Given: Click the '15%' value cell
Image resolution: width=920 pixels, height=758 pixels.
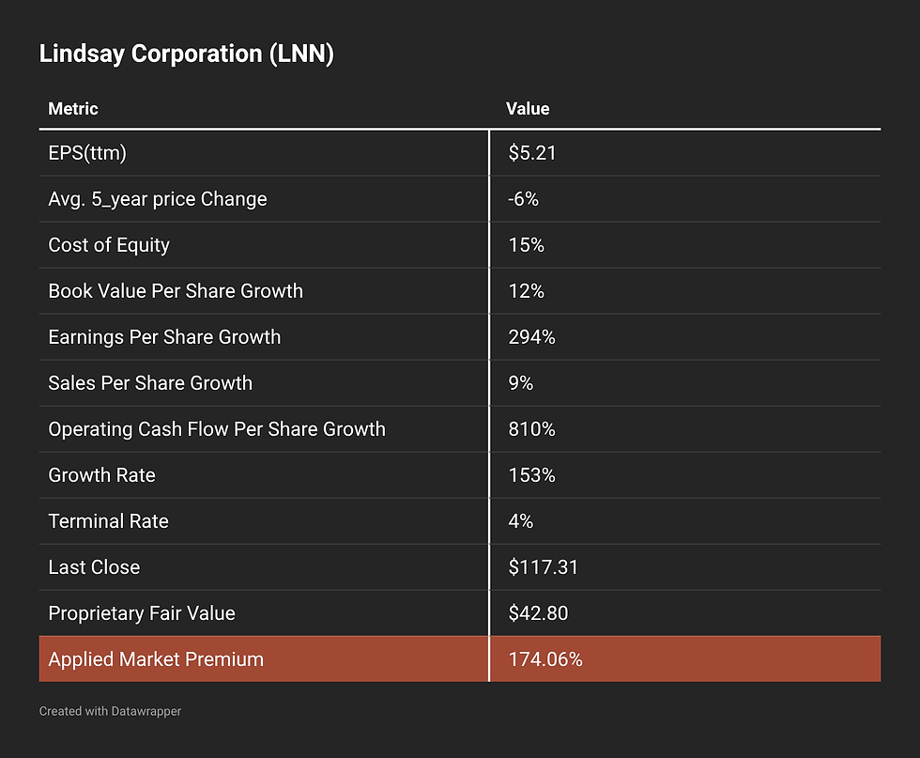Looking at the screenshot, I should click(526, 245).
